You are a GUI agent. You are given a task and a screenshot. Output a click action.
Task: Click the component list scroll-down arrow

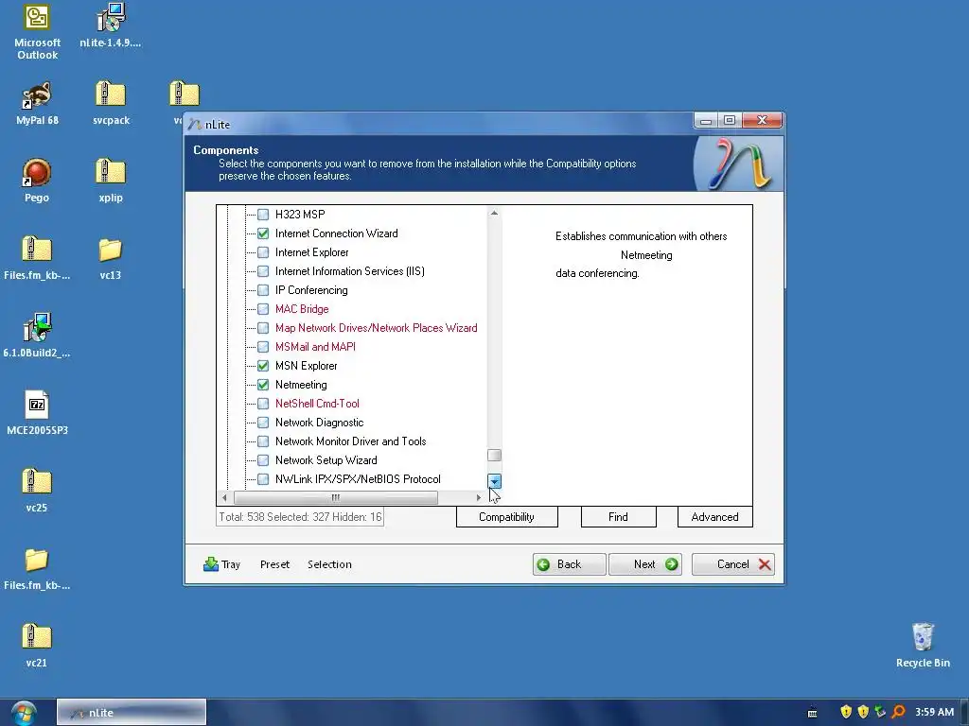point(494,481)
